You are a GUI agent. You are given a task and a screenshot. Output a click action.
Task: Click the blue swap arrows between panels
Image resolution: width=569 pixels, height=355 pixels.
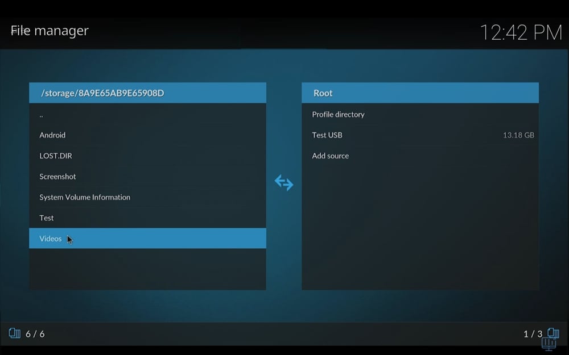tap(284, 183)
